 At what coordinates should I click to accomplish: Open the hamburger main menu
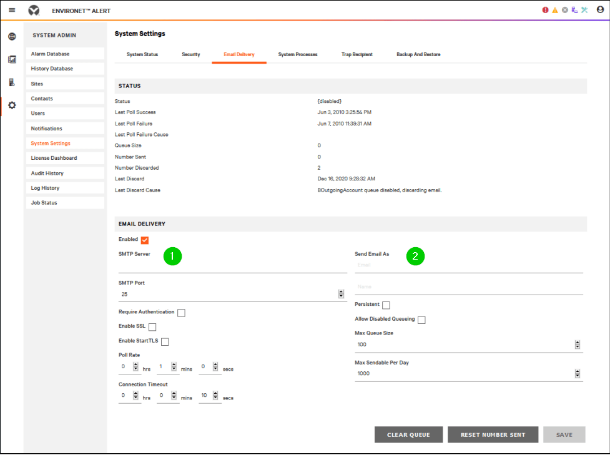(x=12, y=10)
